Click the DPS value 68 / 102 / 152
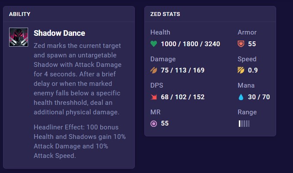The image size is (293, 173). pyautogui.click(x=182, y=97)
